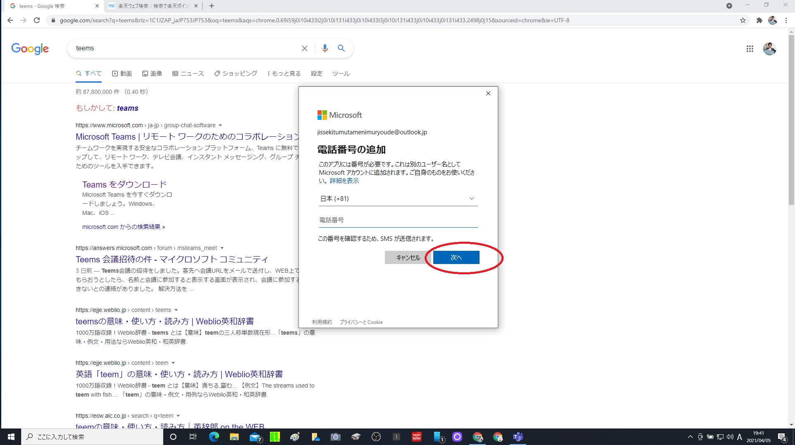
Task: Start voice search with microphone icon
Action: click(x=325, y=48)
